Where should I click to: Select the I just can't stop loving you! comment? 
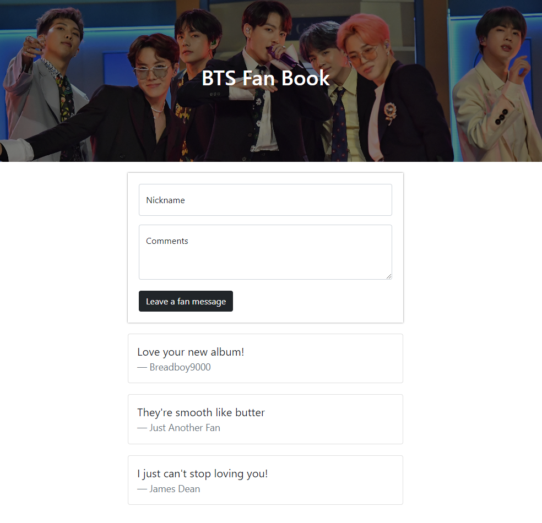[203, 473]
